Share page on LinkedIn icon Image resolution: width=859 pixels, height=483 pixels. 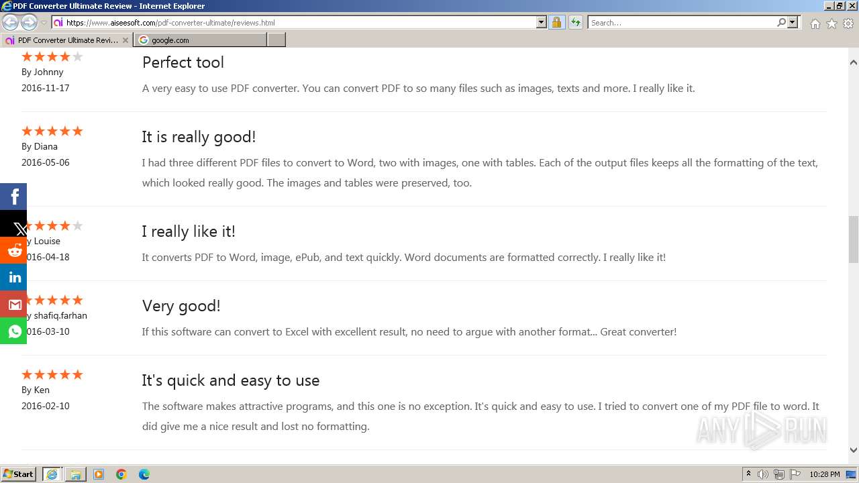tap(13, 277)
